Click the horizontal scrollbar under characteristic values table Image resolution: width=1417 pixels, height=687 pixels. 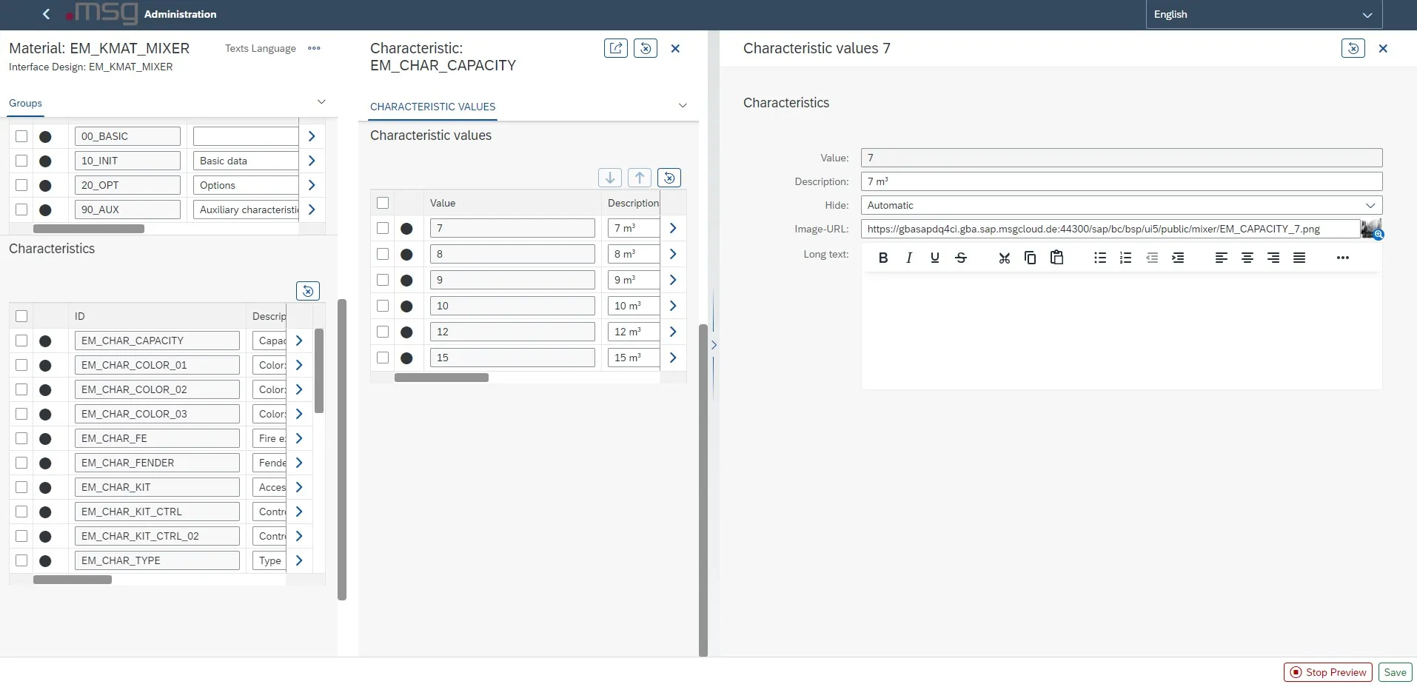(441, 378)
